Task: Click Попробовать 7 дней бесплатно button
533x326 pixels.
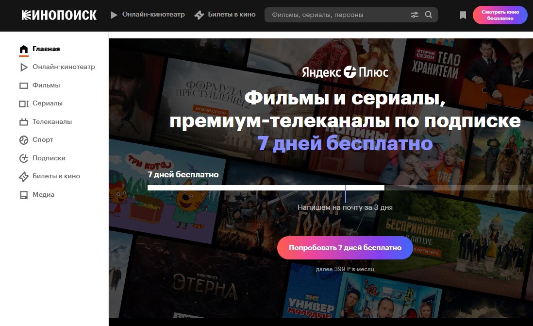Action: point(345,248)
